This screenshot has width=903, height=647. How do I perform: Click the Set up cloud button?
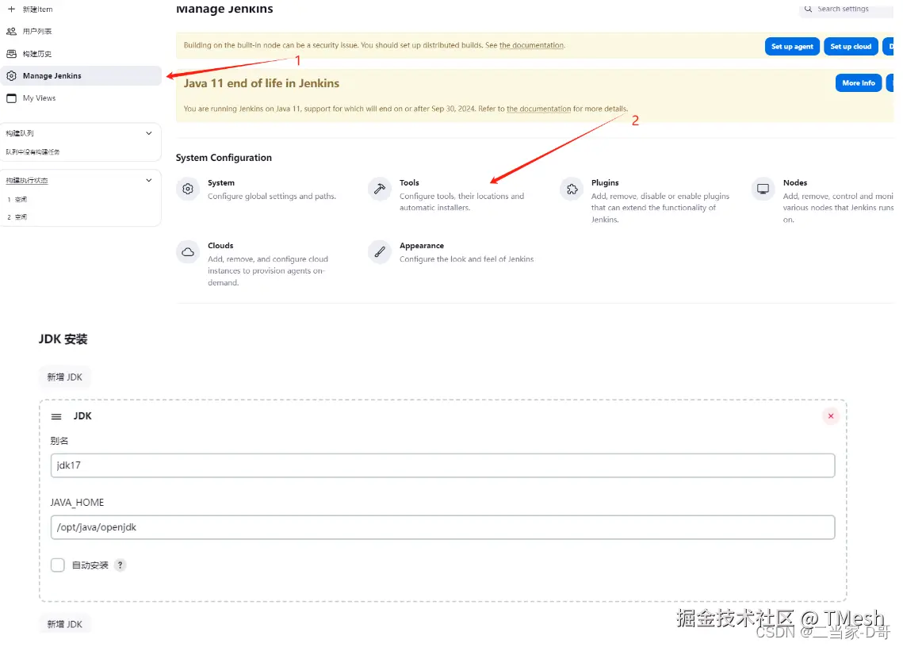click(x=851, y=47)
